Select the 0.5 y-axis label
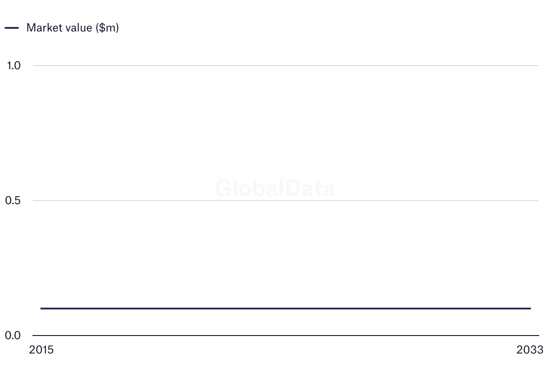 (x=14, y=201)
